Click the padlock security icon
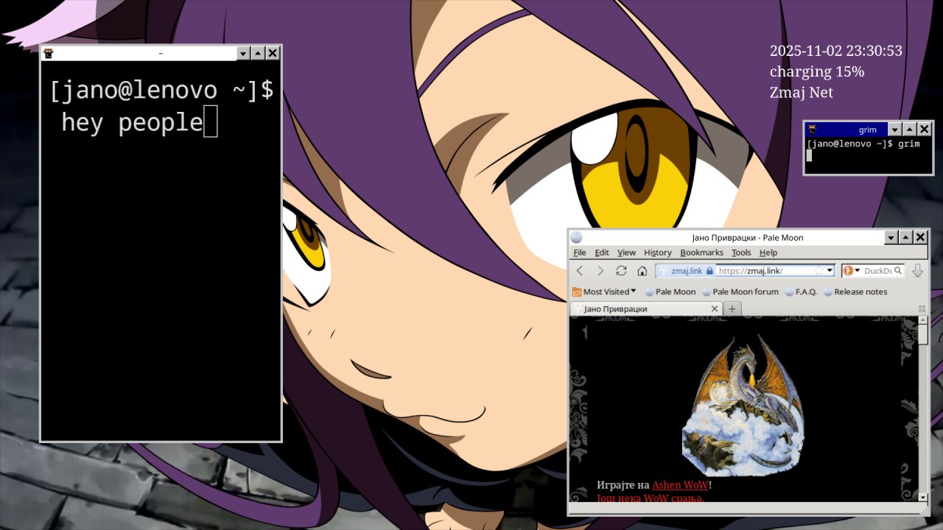This screenshot has width=943, height=530. 709,271
